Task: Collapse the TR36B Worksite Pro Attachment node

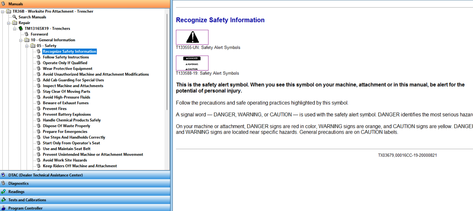Action: (x=3, y=11)
